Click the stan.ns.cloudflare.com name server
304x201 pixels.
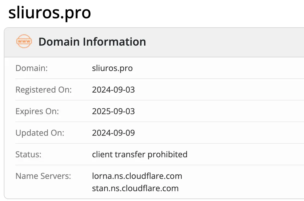coord(135,188)
